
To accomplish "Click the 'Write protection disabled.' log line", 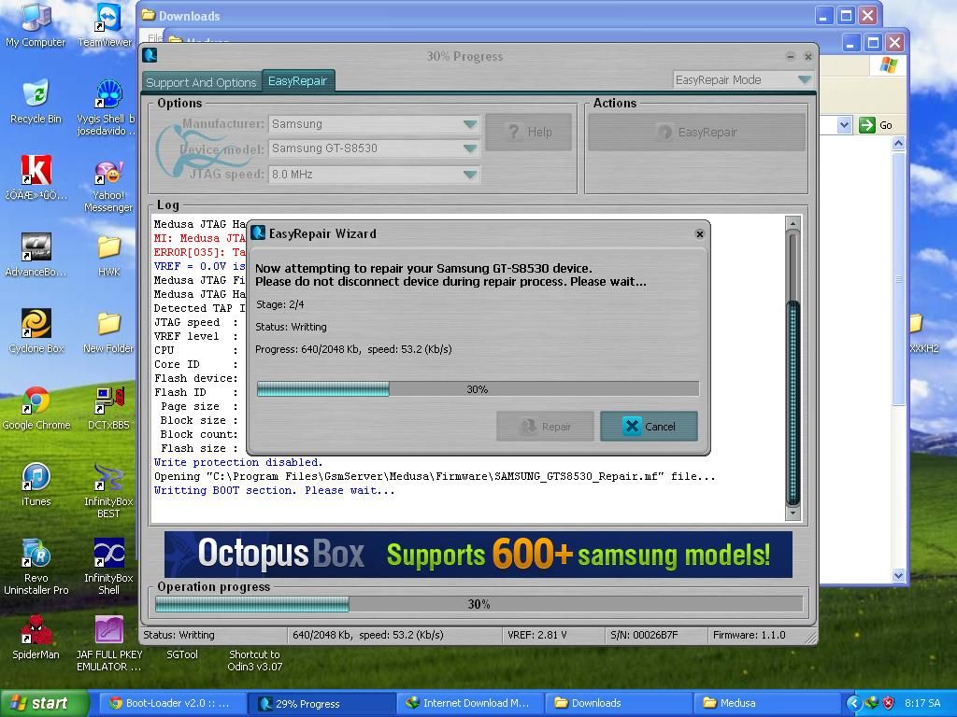I will [x=238, y=462].
